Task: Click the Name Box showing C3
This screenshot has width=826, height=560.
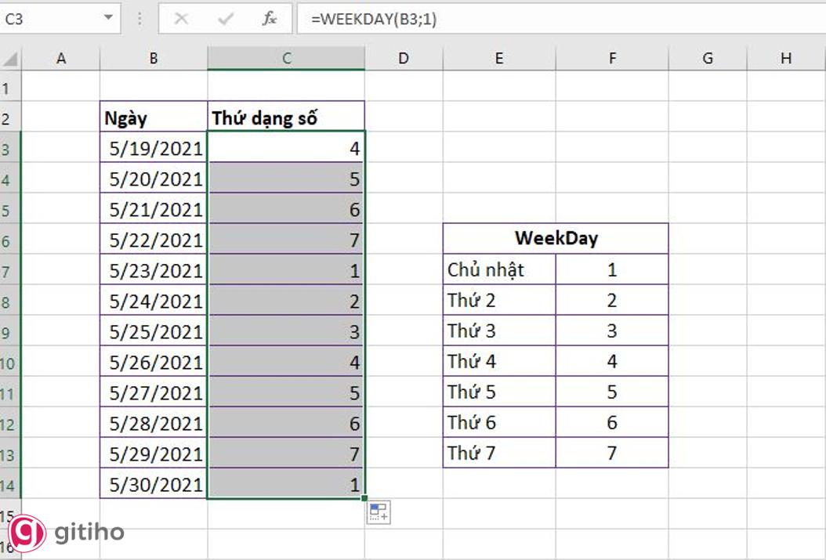Action: [47, 19]
